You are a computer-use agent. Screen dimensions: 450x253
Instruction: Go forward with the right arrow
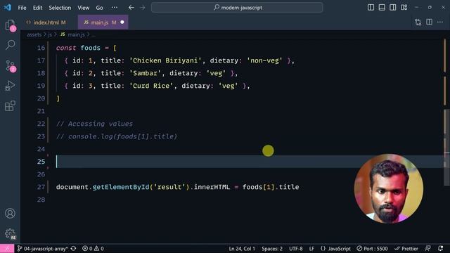142,8
